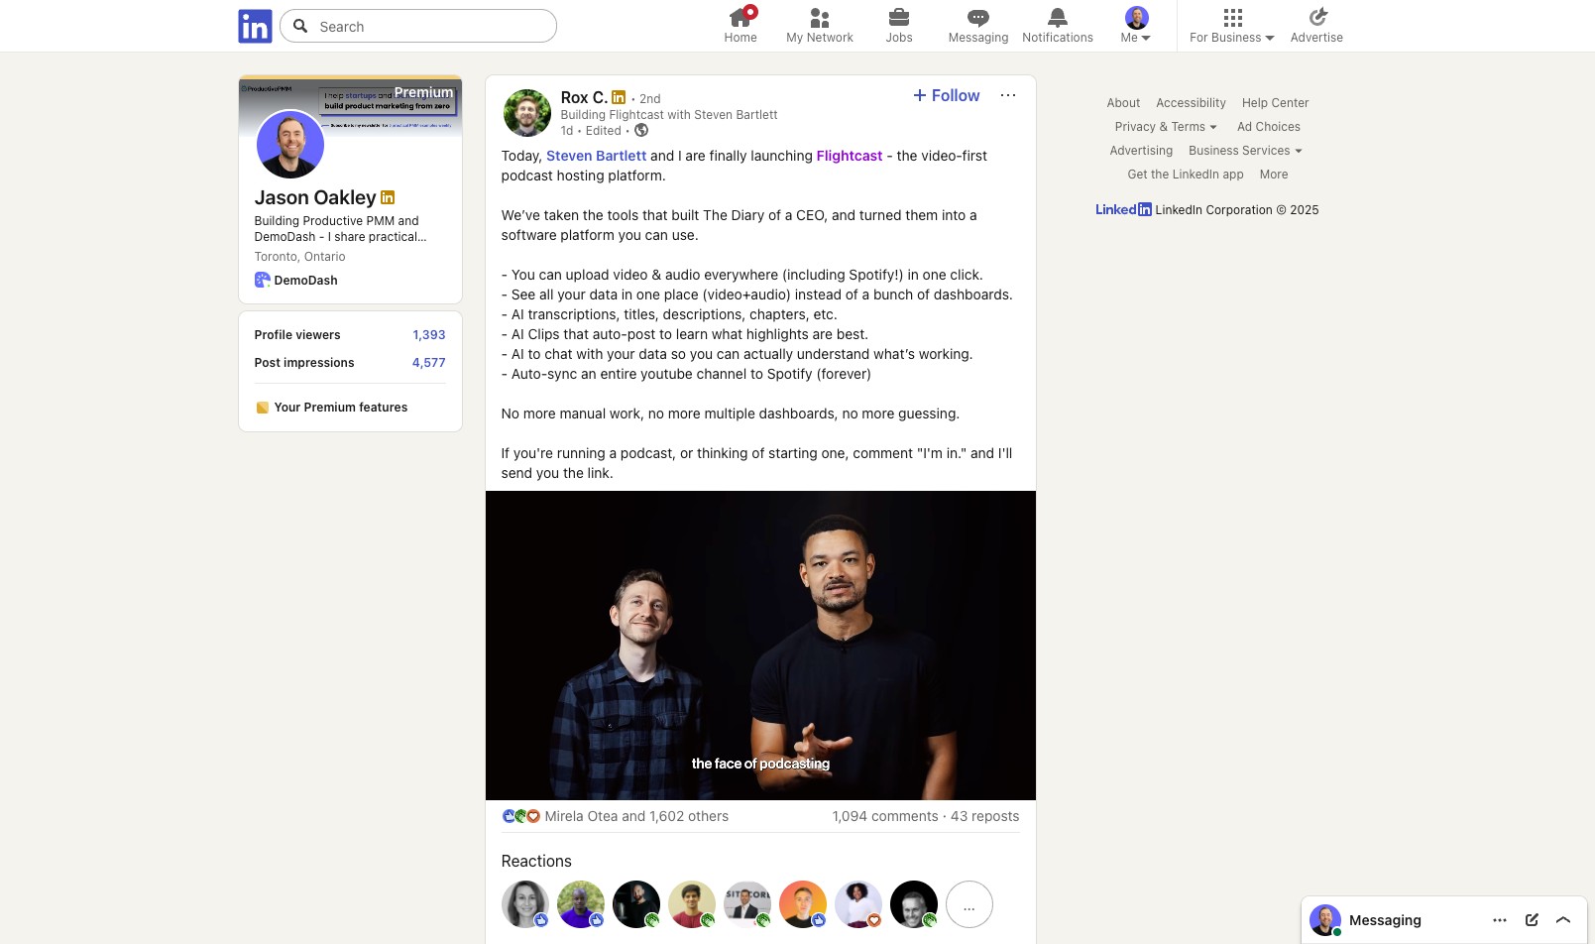View 1,094 comments on post

point(885,816)
